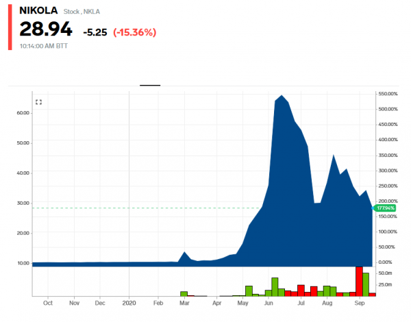
Task: Click the Jul label on time axis
Action: [x=301, y=303]
